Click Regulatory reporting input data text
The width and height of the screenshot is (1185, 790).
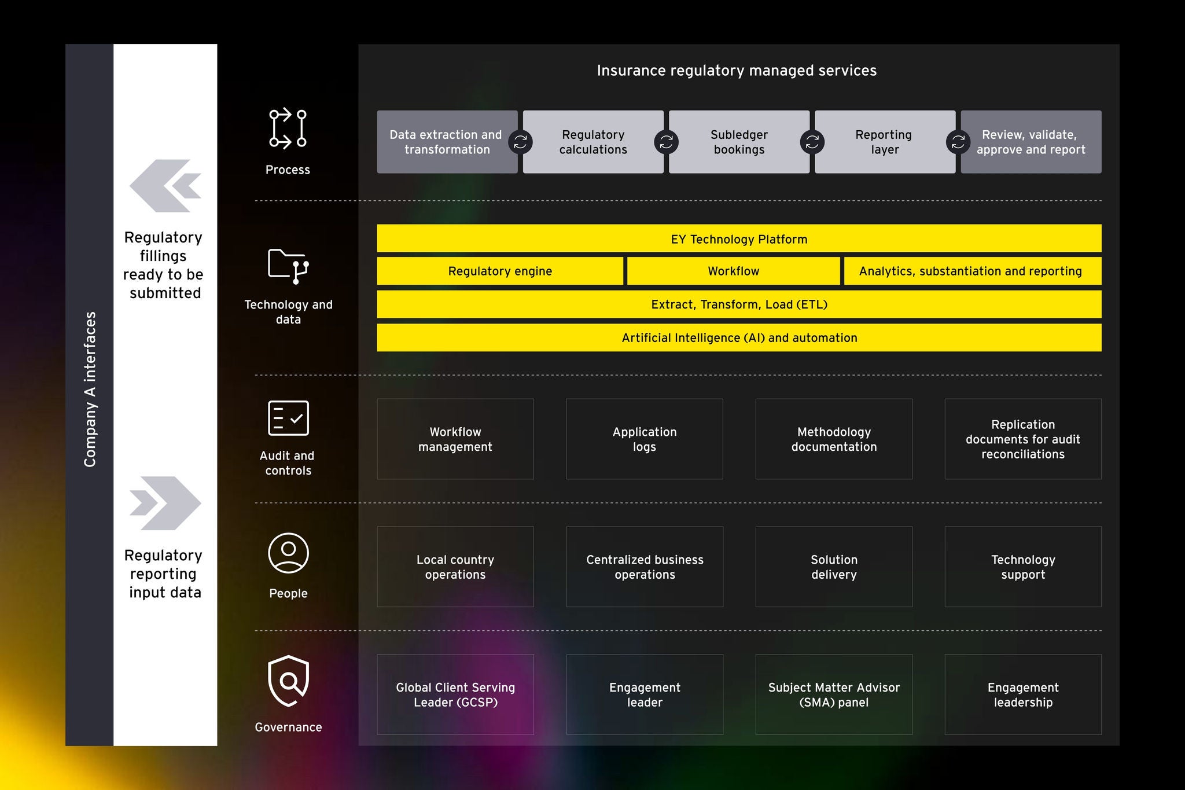pyautogui.click(x=164, y=574)
